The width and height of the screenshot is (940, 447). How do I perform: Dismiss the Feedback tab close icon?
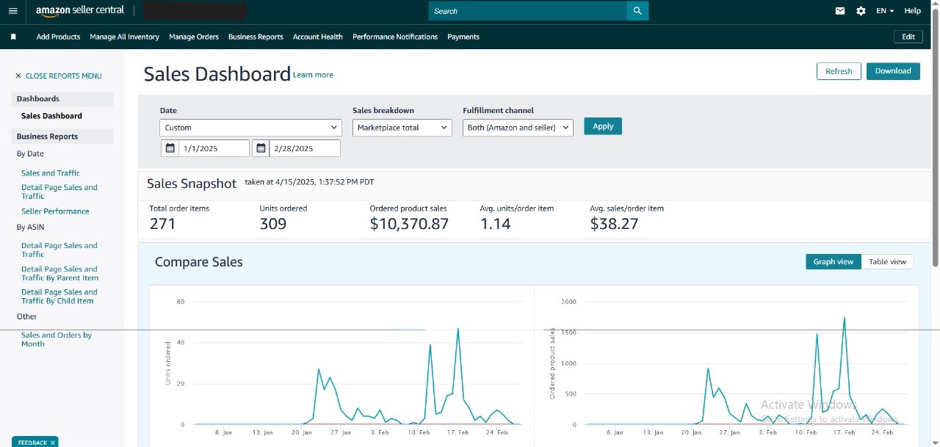(54, 443)
